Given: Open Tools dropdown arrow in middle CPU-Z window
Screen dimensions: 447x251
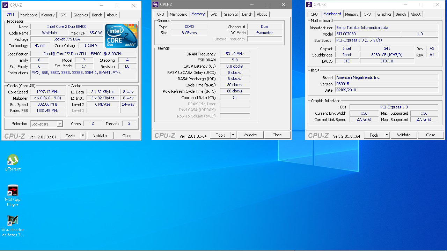Looking at the screenshot, I should (233, 135).
